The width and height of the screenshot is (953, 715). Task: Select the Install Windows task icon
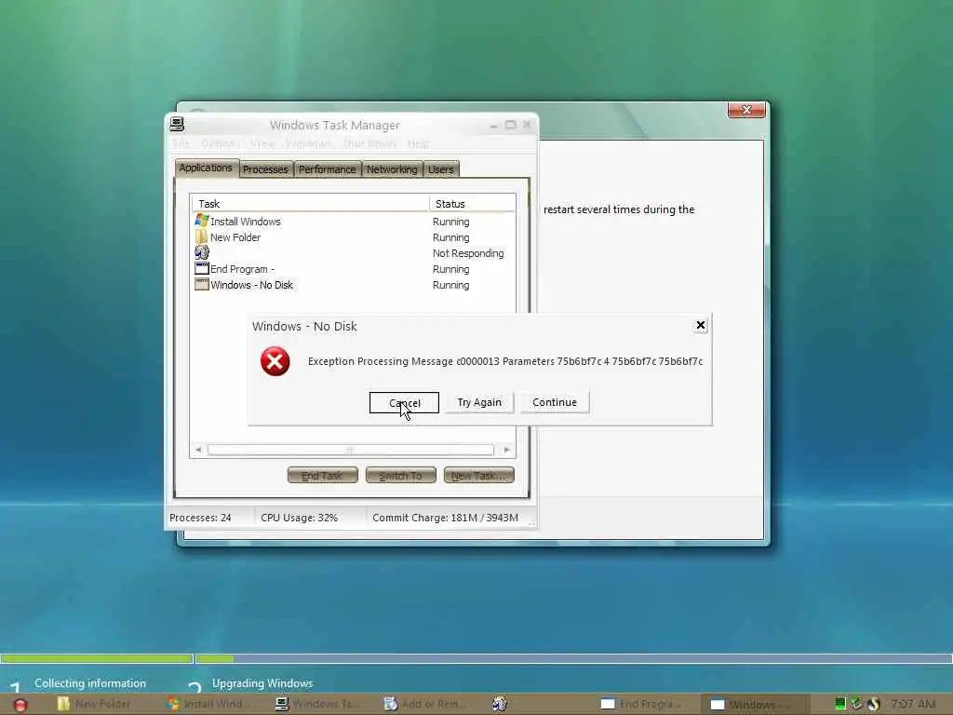pyautogui.click(x=201, y=221)
